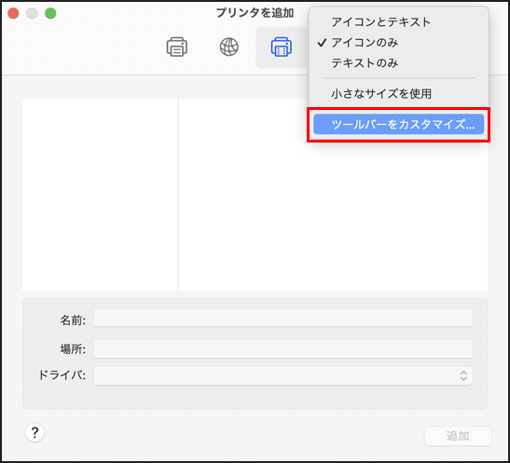The width and height of the screenshot is (510, 463).
Task: Toggle 小さなサイズを使用 option
Action: click(x=381, y=94)
